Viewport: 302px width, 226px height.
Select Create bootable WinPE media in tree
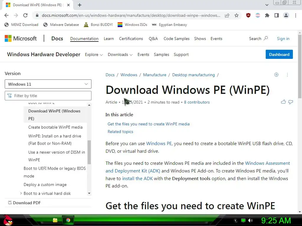pos(55,127)
